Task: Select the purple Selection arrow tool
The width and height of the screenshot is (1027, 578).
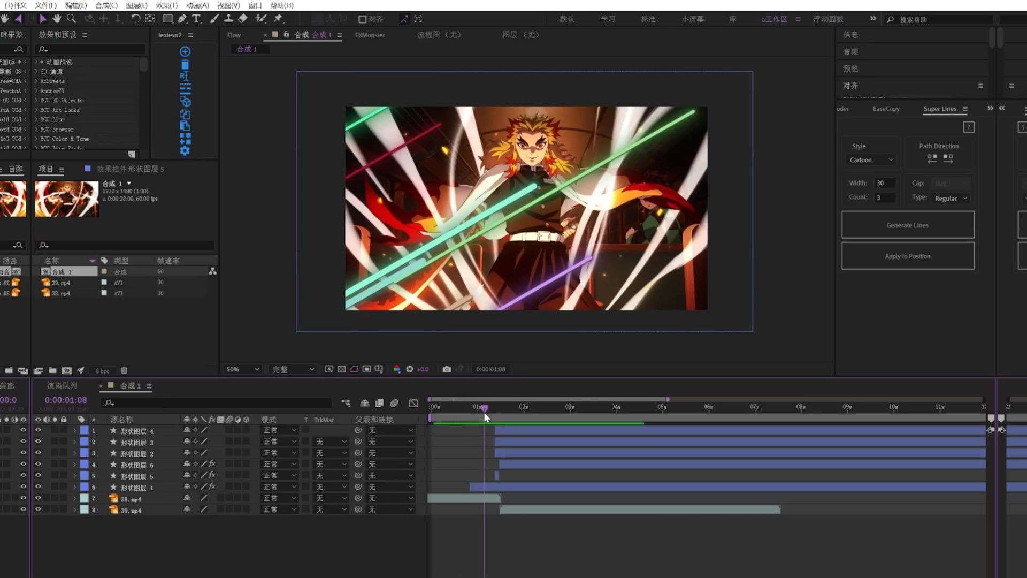Action: [43, 19]
